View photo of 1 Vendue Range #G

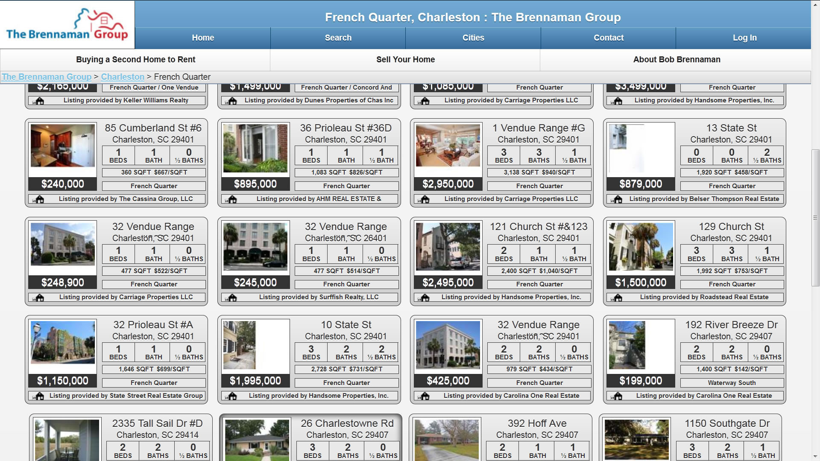(x=448, y=146)
